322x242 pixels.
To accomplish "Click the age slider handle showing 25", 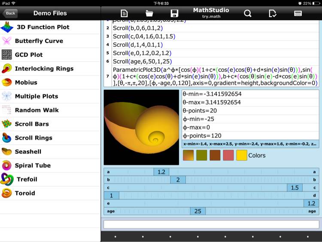I will tap(198, 211).
